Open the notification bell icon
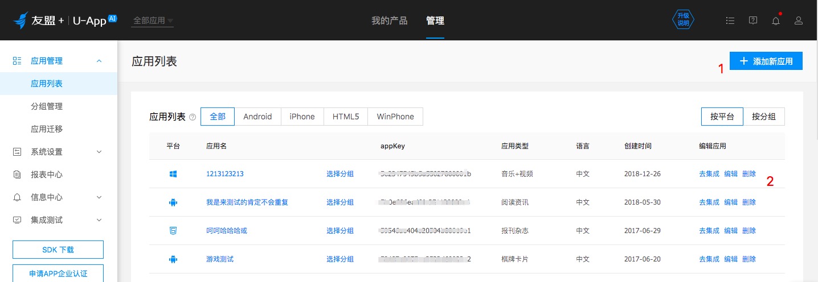Viewport: 818px width, 282px height. [776, 20]
